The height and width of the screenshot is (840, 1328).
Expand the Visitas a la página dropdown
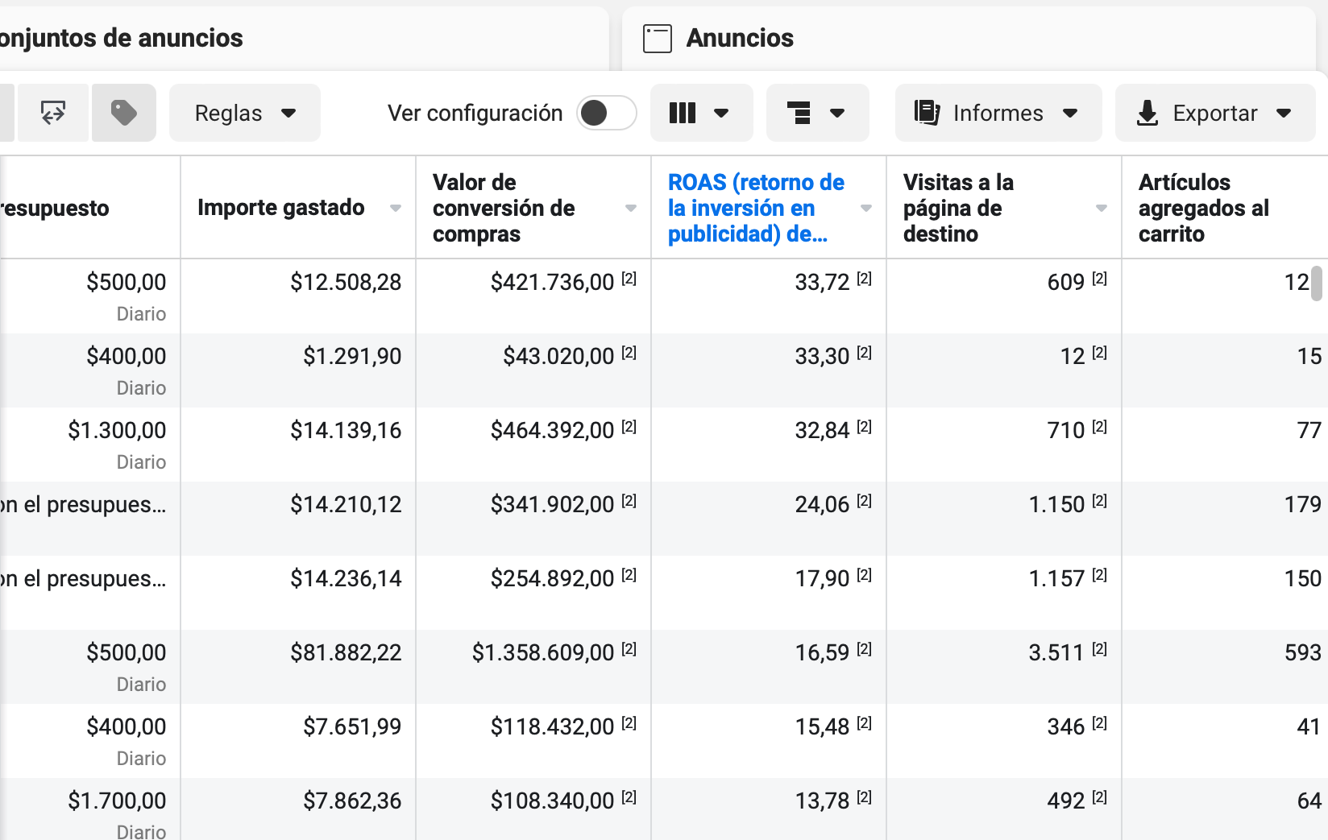pos(1101,208)
